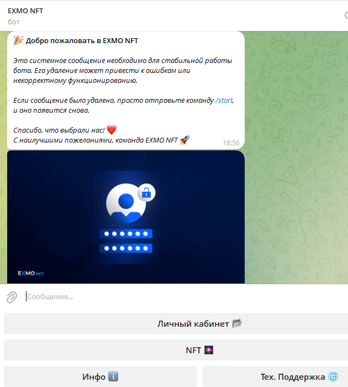Open the EXMO NFT chat header title

tap(25, 11)
